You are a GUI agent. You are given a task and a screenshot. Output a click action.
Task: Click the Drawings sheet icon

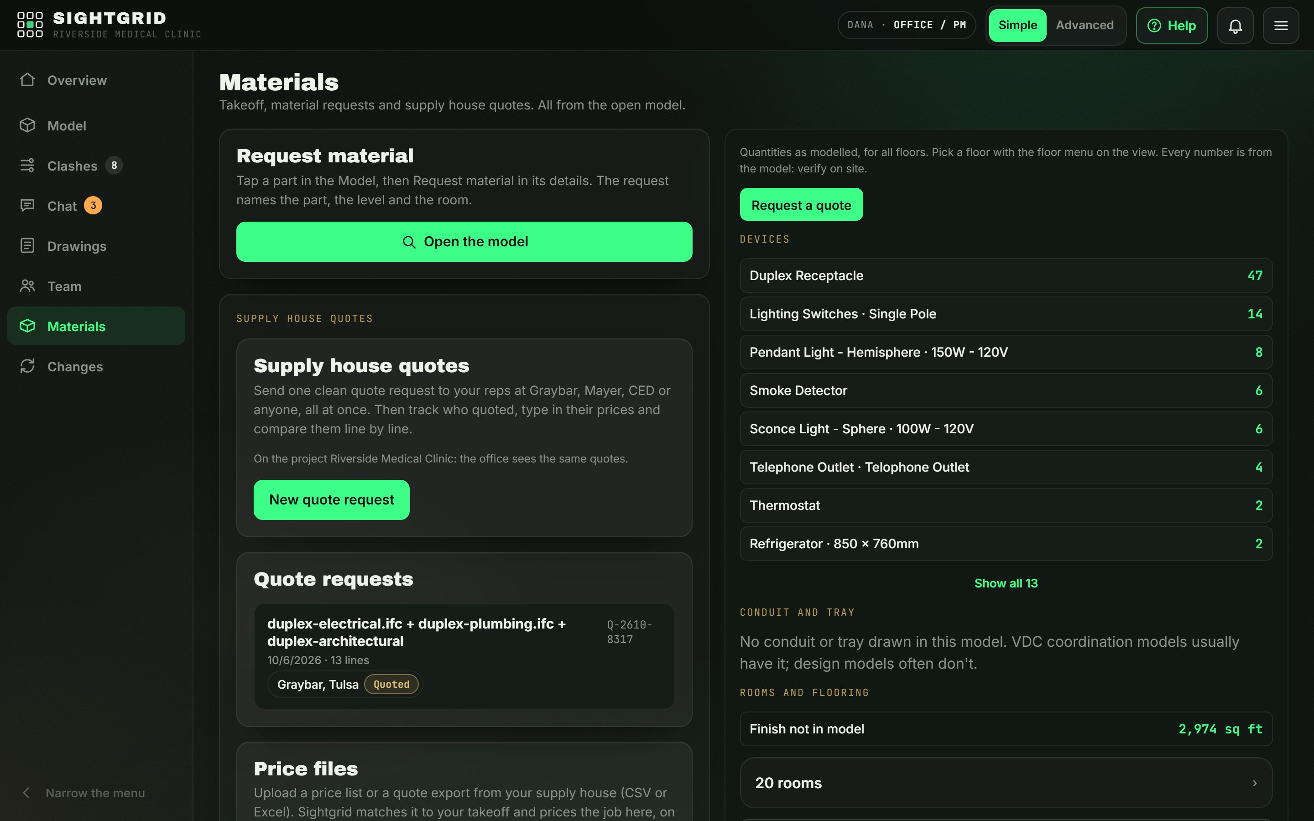[x=27, y=246]
